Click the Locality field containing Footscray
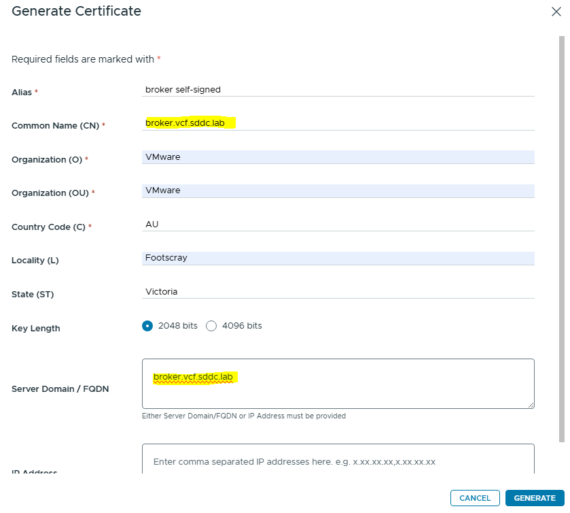This screenshot has height=513, width=570. tap(338, 258)
